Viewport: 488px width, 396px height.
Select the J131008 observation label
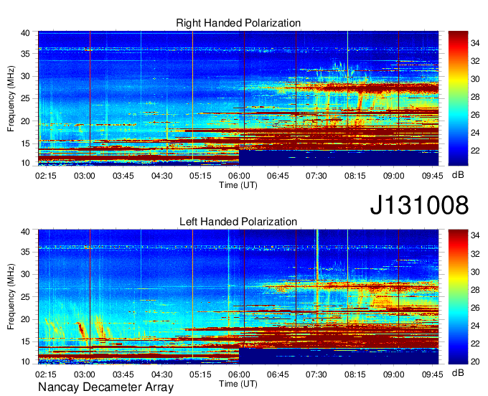coord(419,205)
